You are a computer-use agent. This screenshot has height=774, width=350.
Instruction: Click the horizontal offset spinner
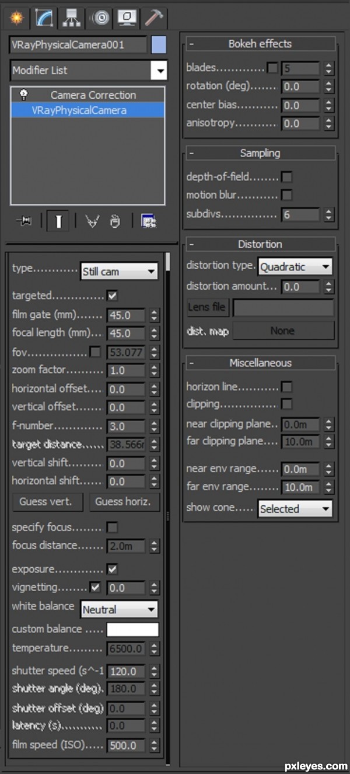[154, 389]
